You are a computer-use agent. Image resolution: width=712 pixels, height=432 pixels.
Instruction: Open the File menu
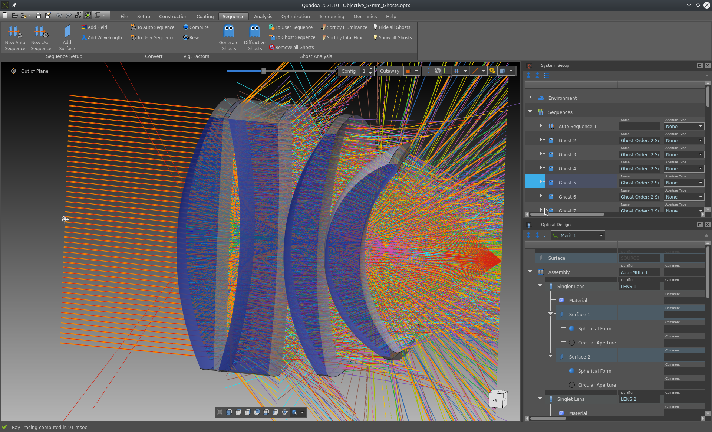(124, 16)
